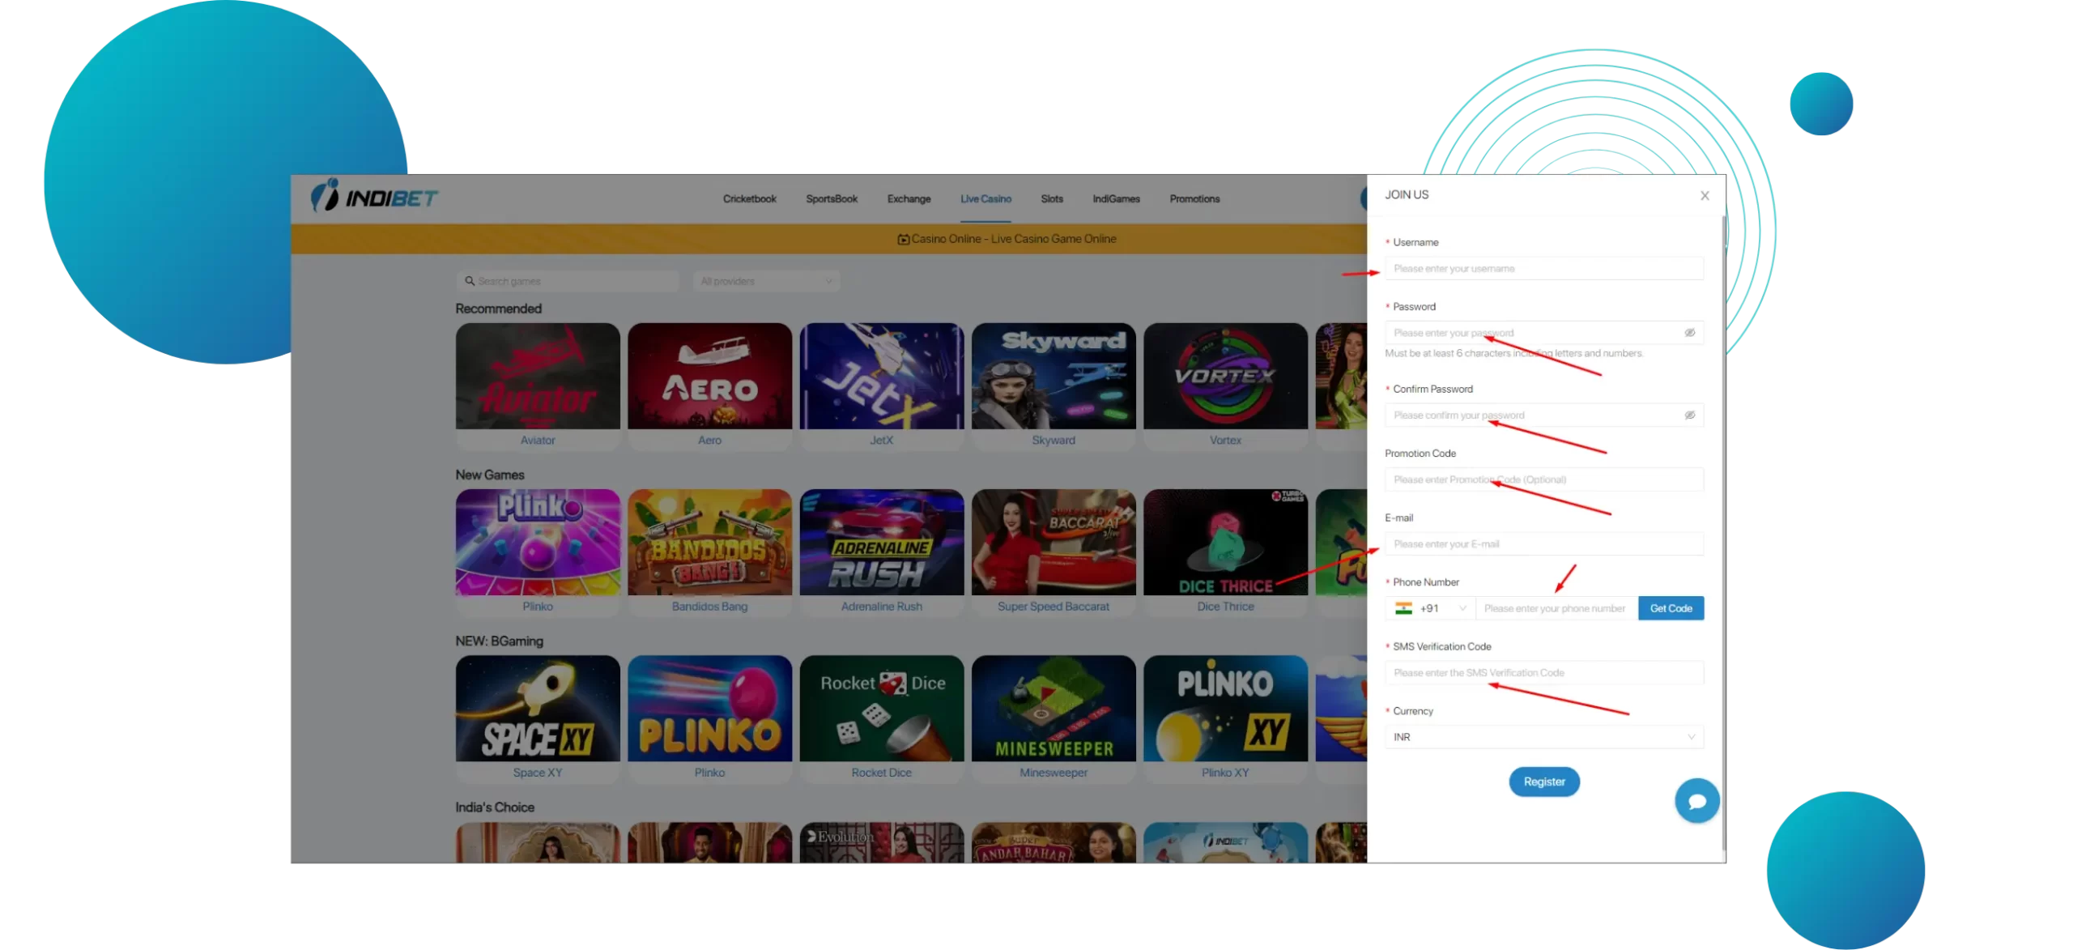
Task: Enter username in the Username input field
Action: (x=1543, y=269)
